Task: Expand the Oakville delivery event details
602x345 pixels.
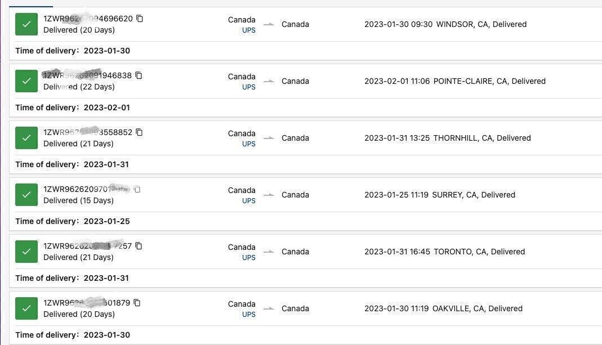Action: 443,308
